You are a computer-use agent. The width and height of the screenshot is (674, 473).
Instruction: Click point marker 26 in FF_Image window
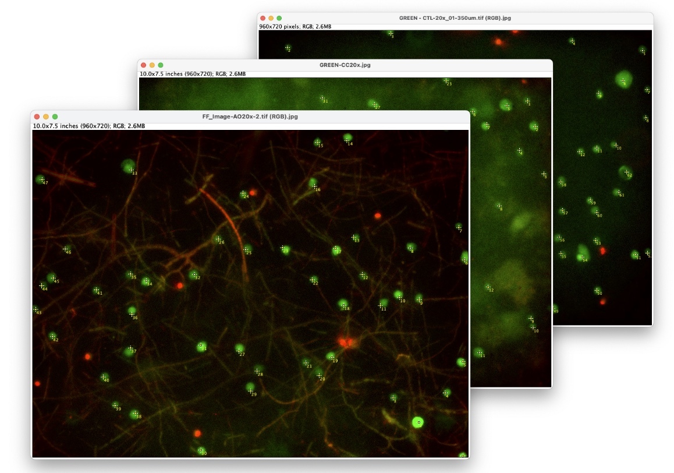click(x=218, y=239)
